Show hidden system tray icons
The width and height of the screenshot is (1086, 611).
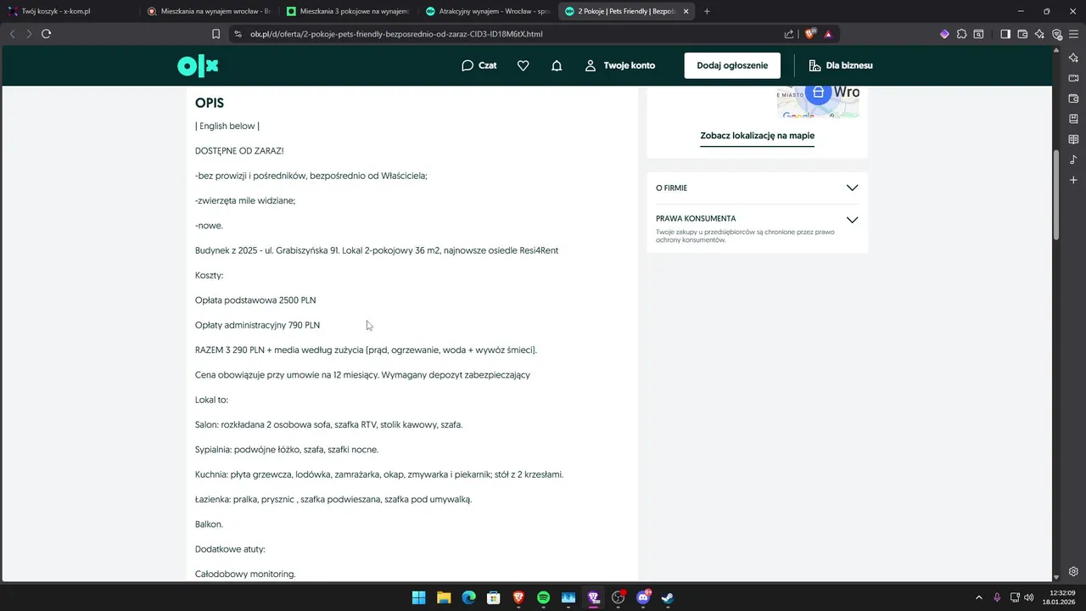point(978,597)
